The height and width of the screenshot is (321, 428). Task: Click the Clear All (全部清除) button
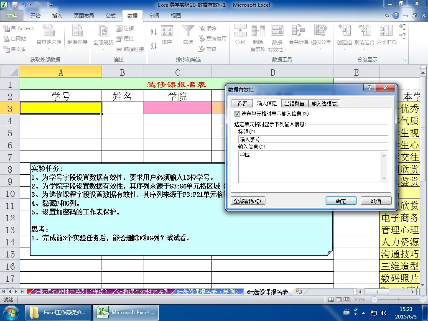[247, 201]
